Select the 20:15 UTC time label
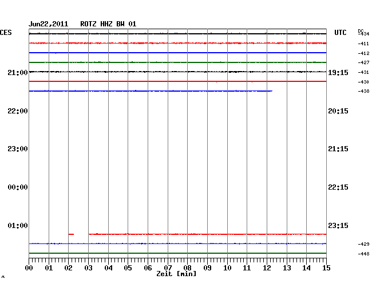Screen dimensions: 372x283 click(338, 111)
